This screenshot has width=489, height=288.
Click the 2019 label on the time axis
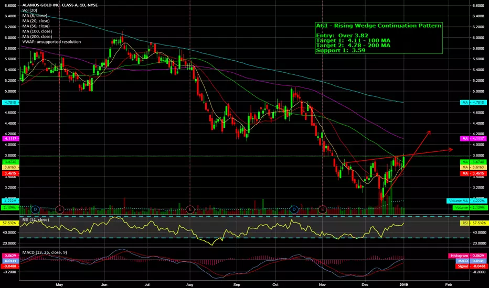[404, 284]
